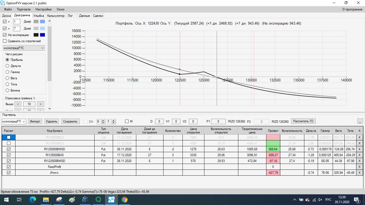Open Google Chrome from the taskbar
Image resolution: width=365 pixels, height=205 pixels.
click(x=125, y=200)
